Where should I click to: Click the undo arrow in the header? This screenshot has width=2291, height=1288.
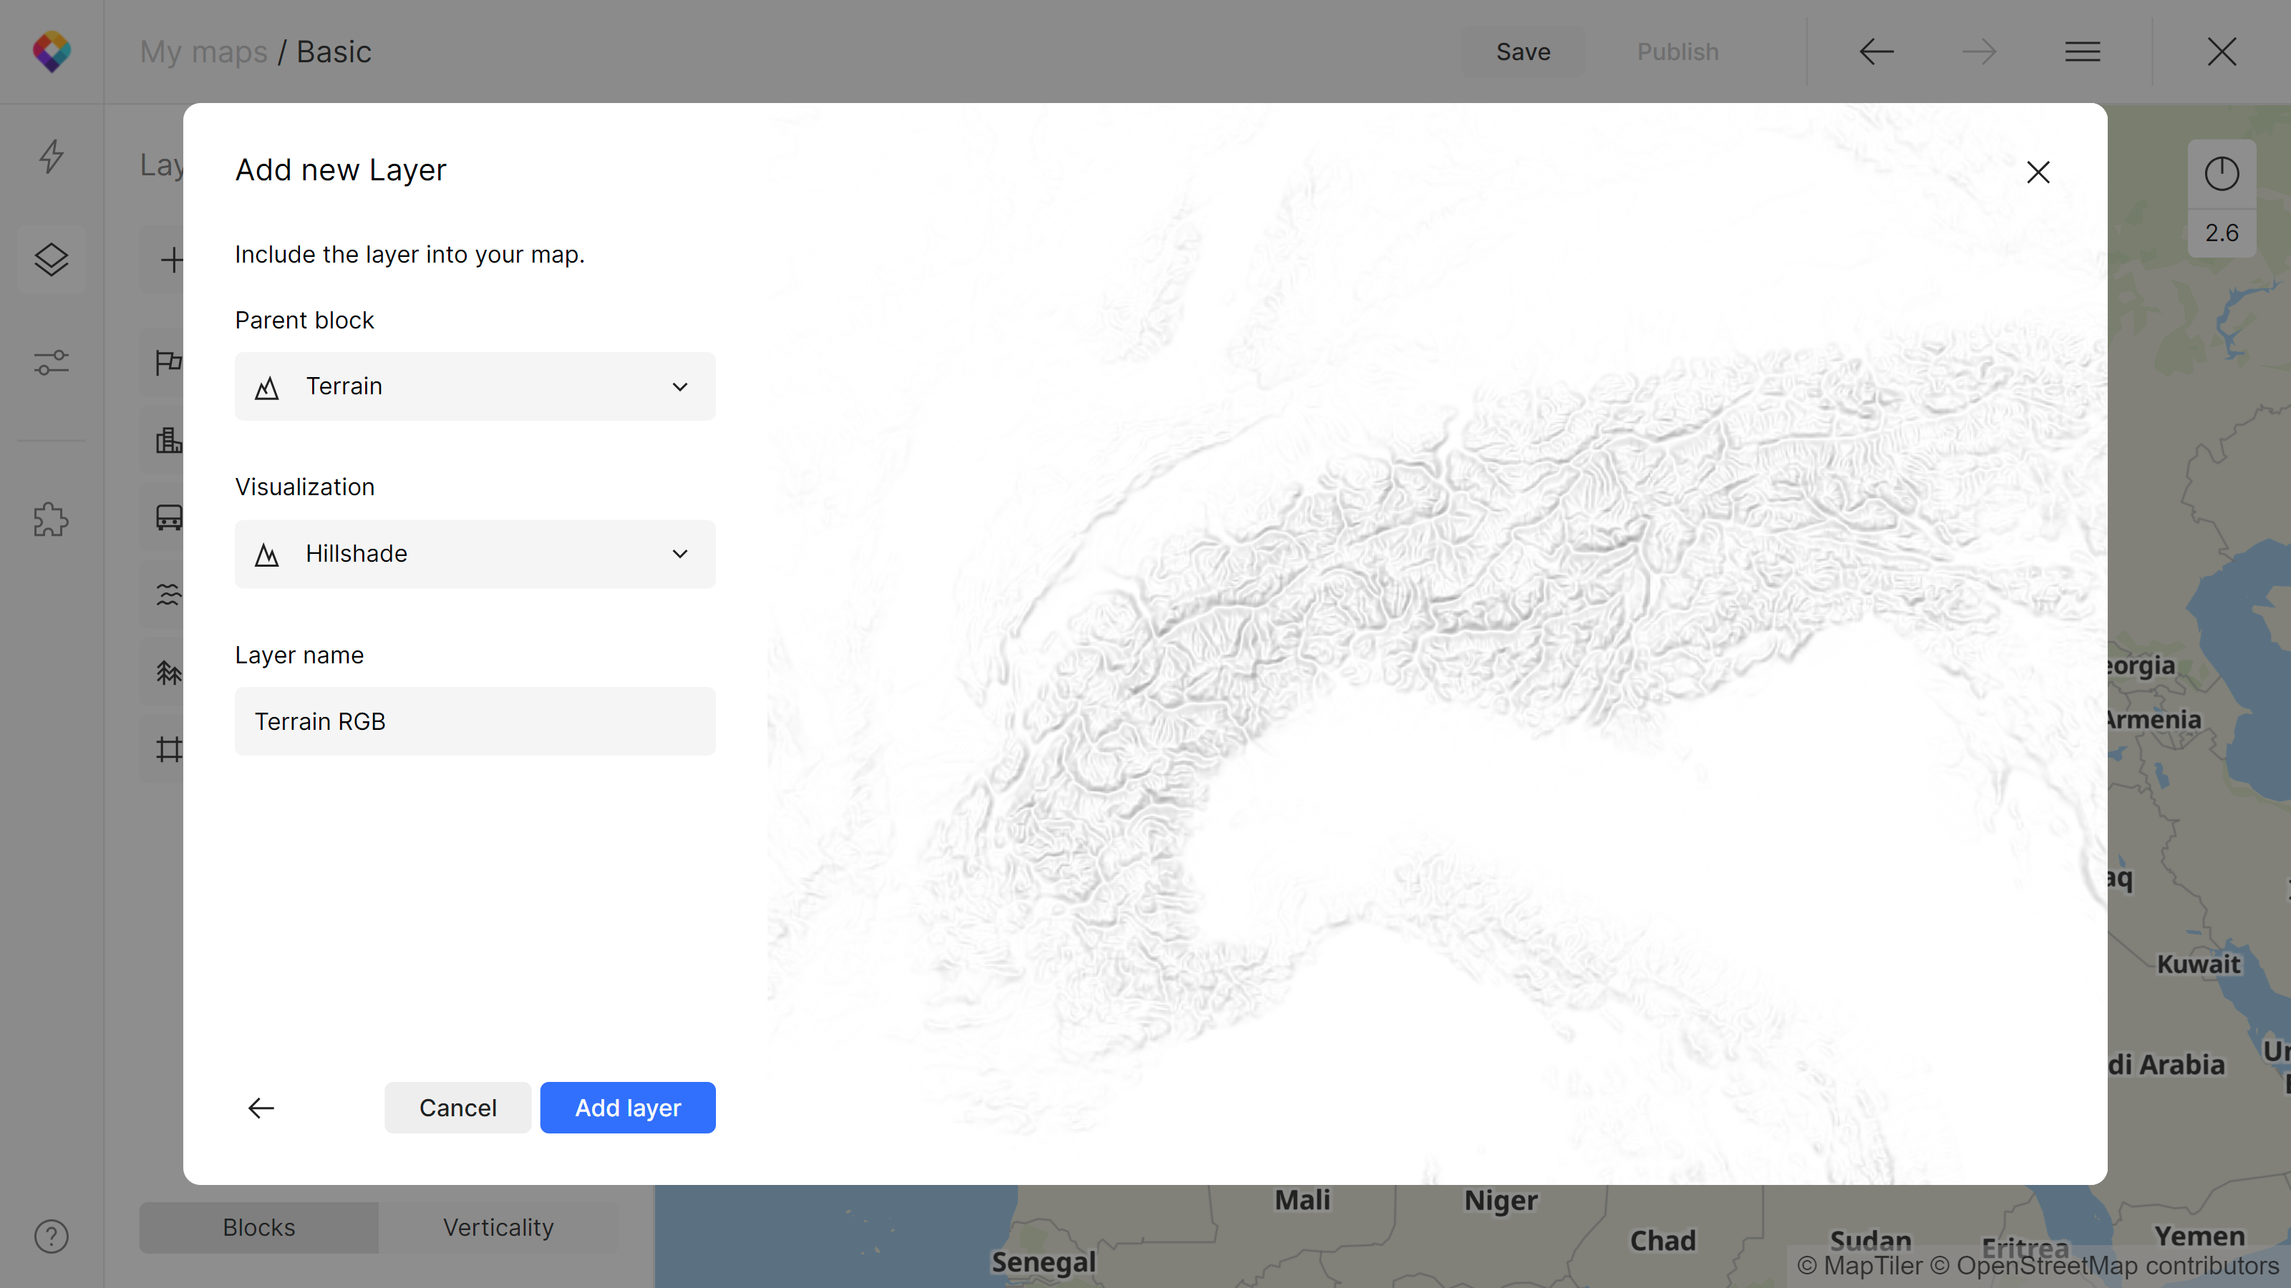click(1876, 52)
